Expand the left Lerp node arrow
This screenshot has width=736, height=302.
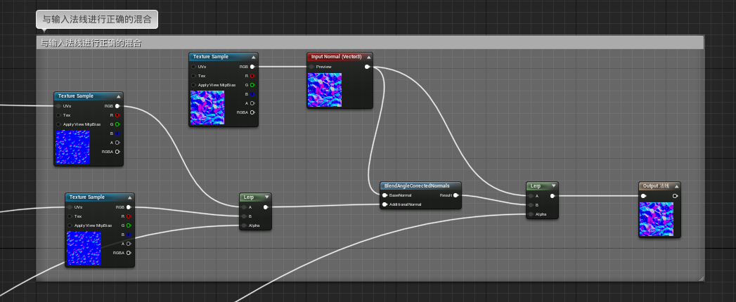point(266,197)
